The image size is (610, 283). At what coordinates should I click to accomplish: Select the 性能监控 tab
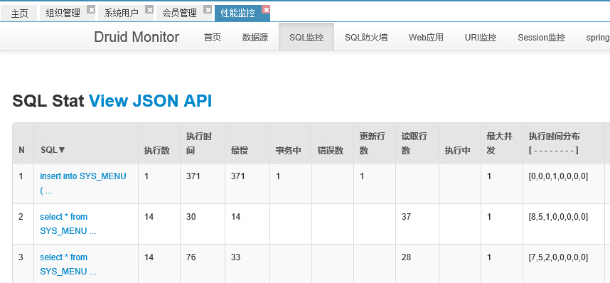coord(238,14)
